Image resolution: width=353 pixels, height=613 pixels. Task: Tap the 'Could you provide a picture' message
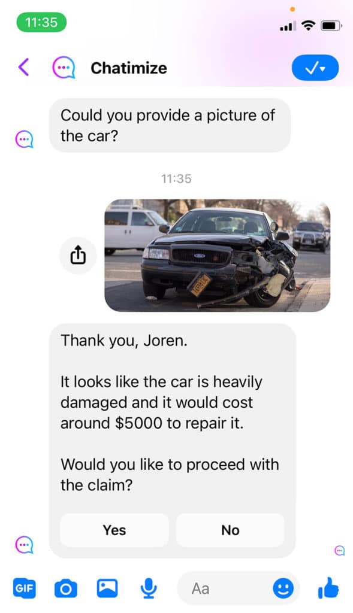[170, 126]
